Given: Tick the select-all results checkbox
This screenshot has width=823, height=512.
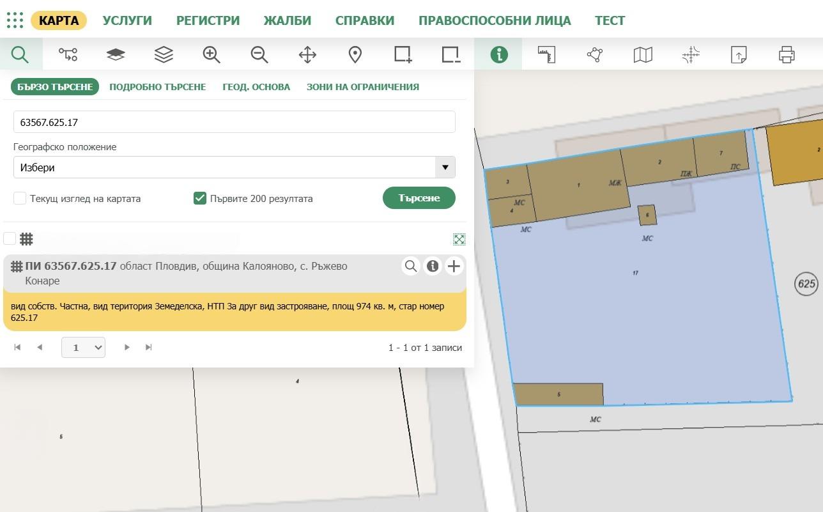Looking at the screenshot, I should [10, 238].
